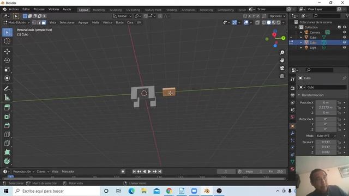Click the pan view hand icon

(282, 60)
